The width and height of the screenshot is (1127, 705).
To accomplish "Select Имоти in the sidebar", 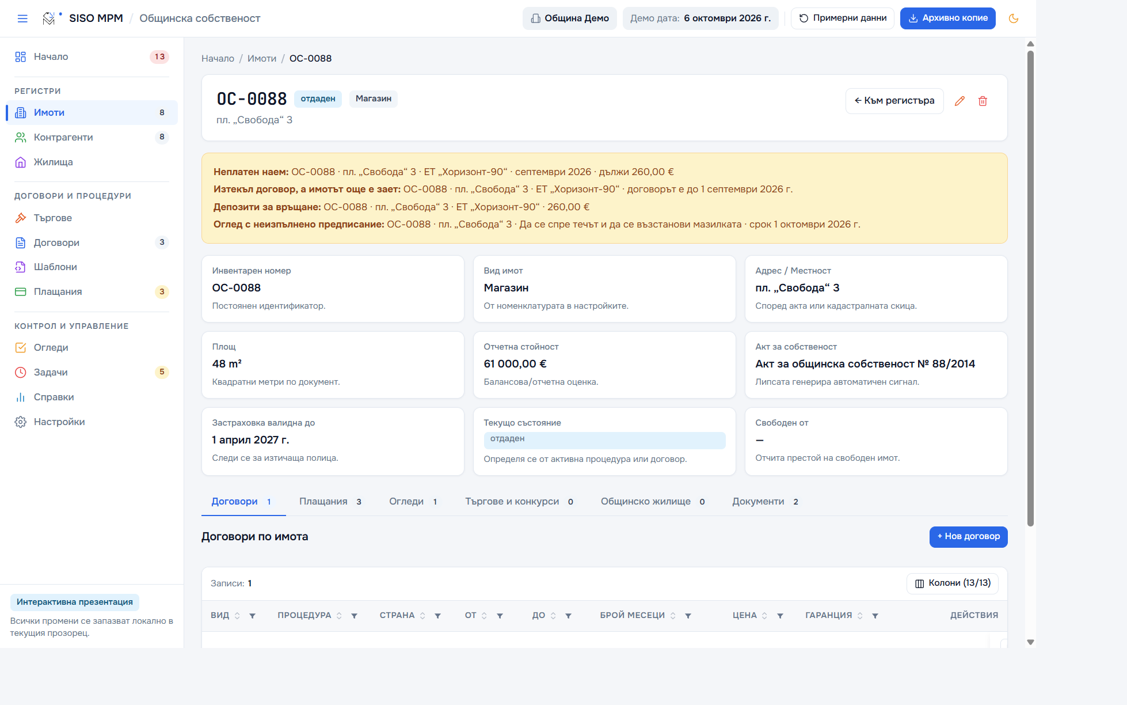I will (92, 112).
